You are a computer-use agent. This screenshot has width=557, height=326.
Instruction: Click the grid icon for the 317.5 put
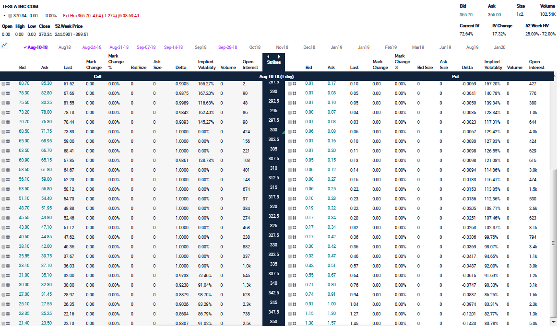[x=295, y=199]
